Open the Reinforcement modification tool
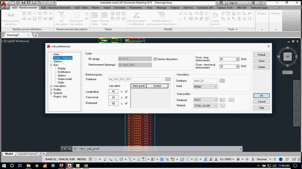 tap(136, 19)
